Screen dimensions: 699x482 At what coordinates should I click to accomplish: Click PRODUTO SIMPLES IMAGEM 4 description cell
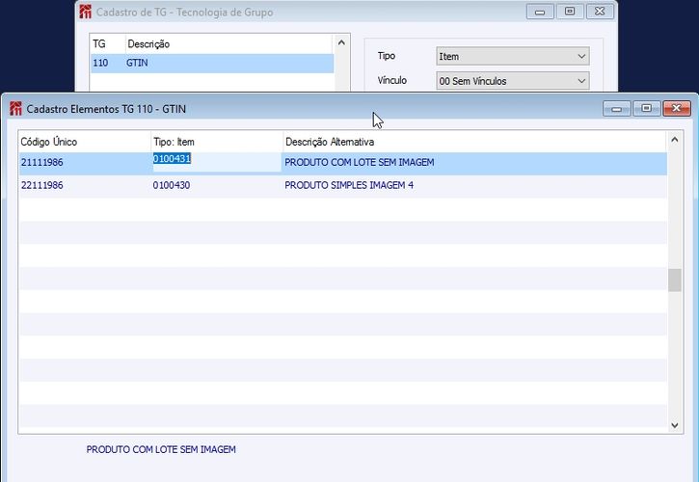pyautogui.click(x=349, y=185)
